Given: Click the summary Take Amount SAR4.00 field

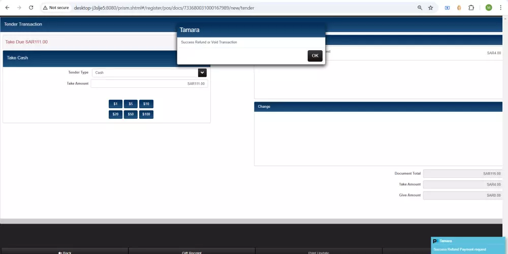Looking at the screenshot, I should pos(463,184).
